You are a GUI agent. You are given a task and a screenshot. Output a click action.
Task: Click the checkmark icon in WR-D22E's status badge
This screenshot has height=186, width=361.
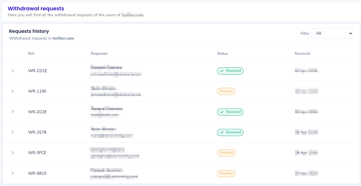pyautogui.click(x=222, y=112)
